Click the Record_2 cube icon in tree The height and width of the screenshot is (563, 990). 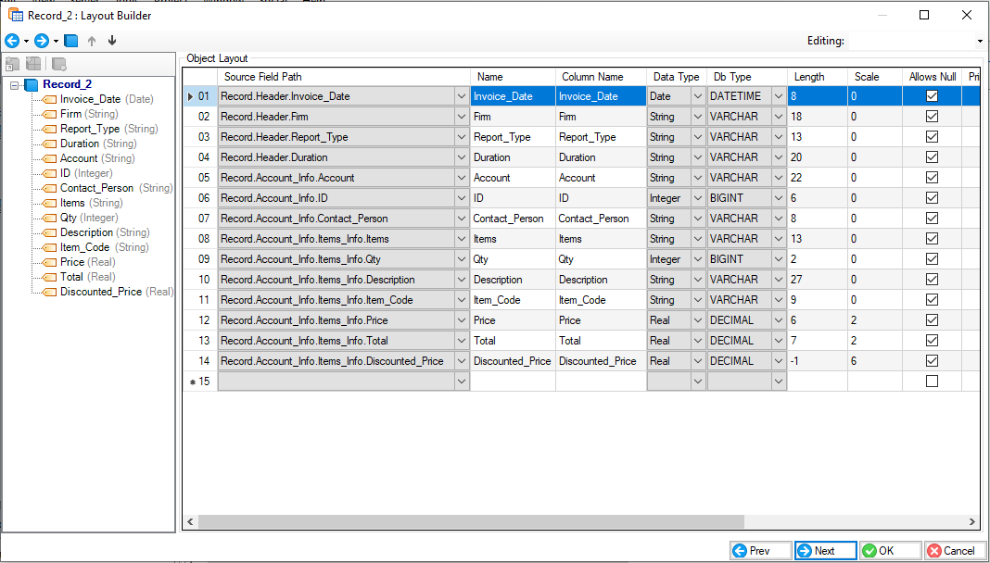[32, 84]
